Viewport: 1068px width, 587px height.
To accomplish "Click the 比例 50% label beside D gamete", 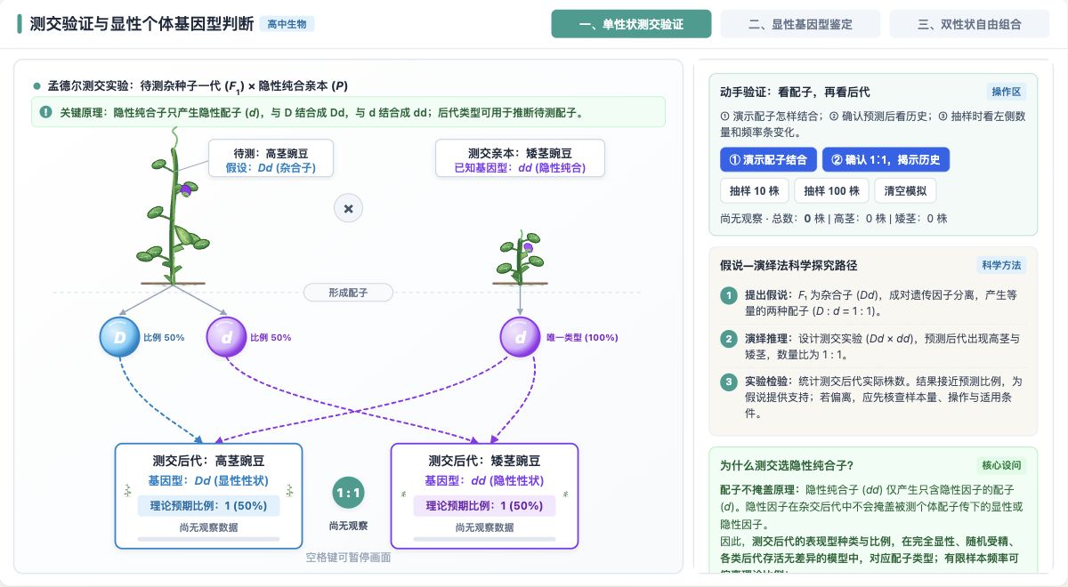I will tap(165, 337).
